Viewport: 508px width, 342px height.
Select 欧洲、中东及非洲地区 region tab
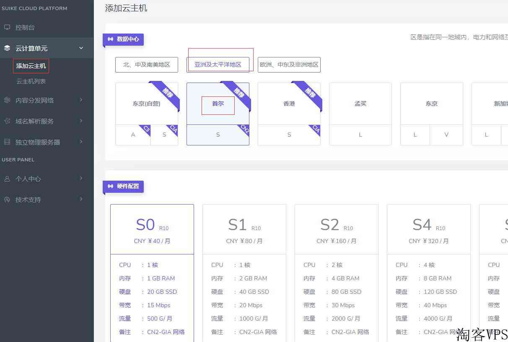click(x=289, y=65)
